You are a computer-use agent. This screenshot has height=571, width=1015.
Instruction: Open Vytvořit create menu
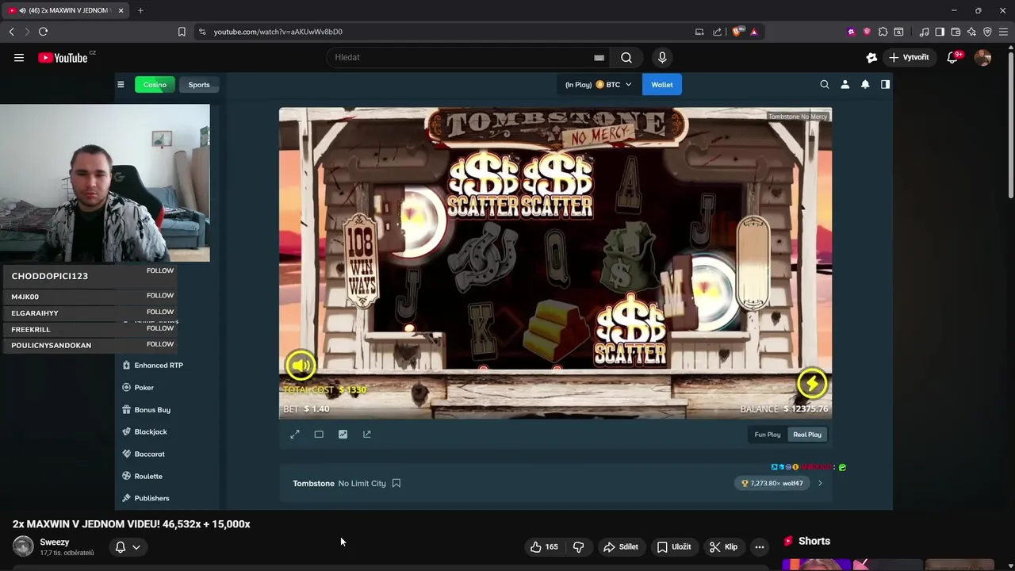tap(909, 57)
